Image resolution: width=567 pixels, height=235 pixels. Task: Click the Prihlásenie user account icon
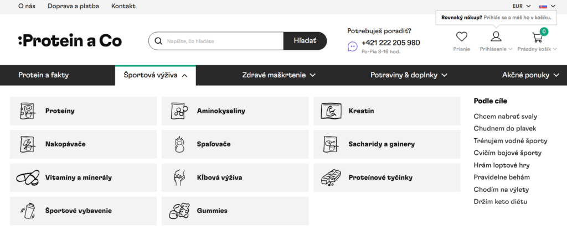pos(496,36)
